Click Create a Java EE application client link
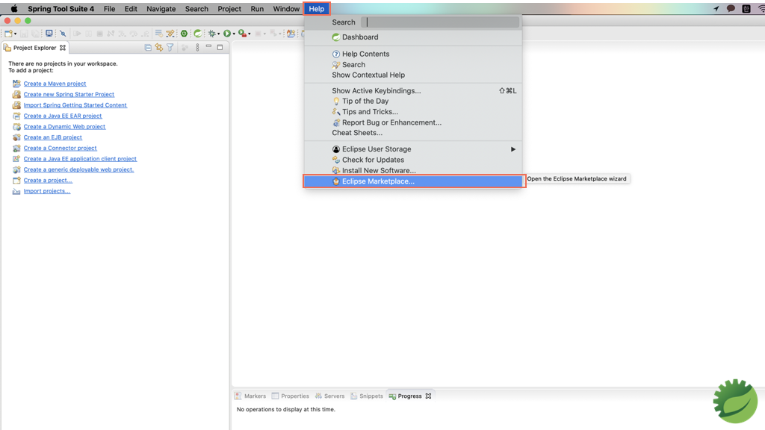The width and height of the screenshot is (765, 430). [80, 158]
